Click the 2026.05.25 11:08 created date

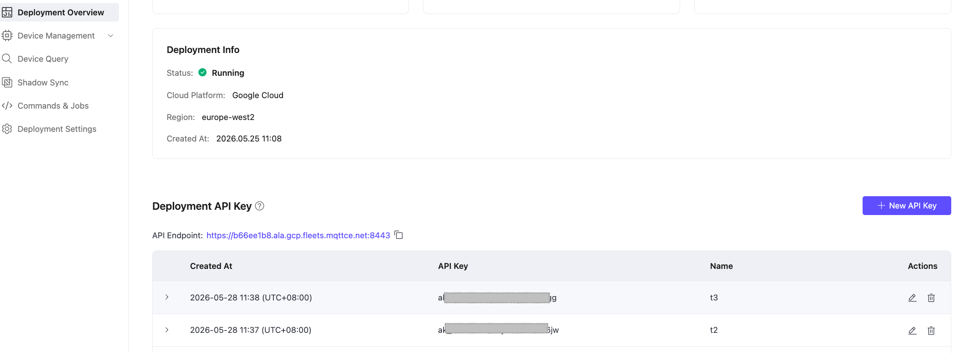pos(249,138)
